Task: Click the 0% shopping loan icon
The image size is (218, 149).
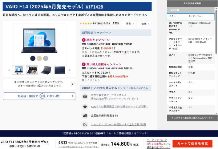Action: click(84, 124)
